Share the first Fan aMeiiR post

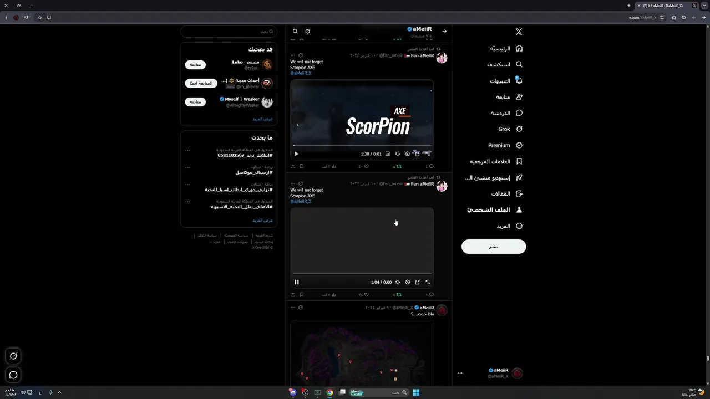[293, 166]
